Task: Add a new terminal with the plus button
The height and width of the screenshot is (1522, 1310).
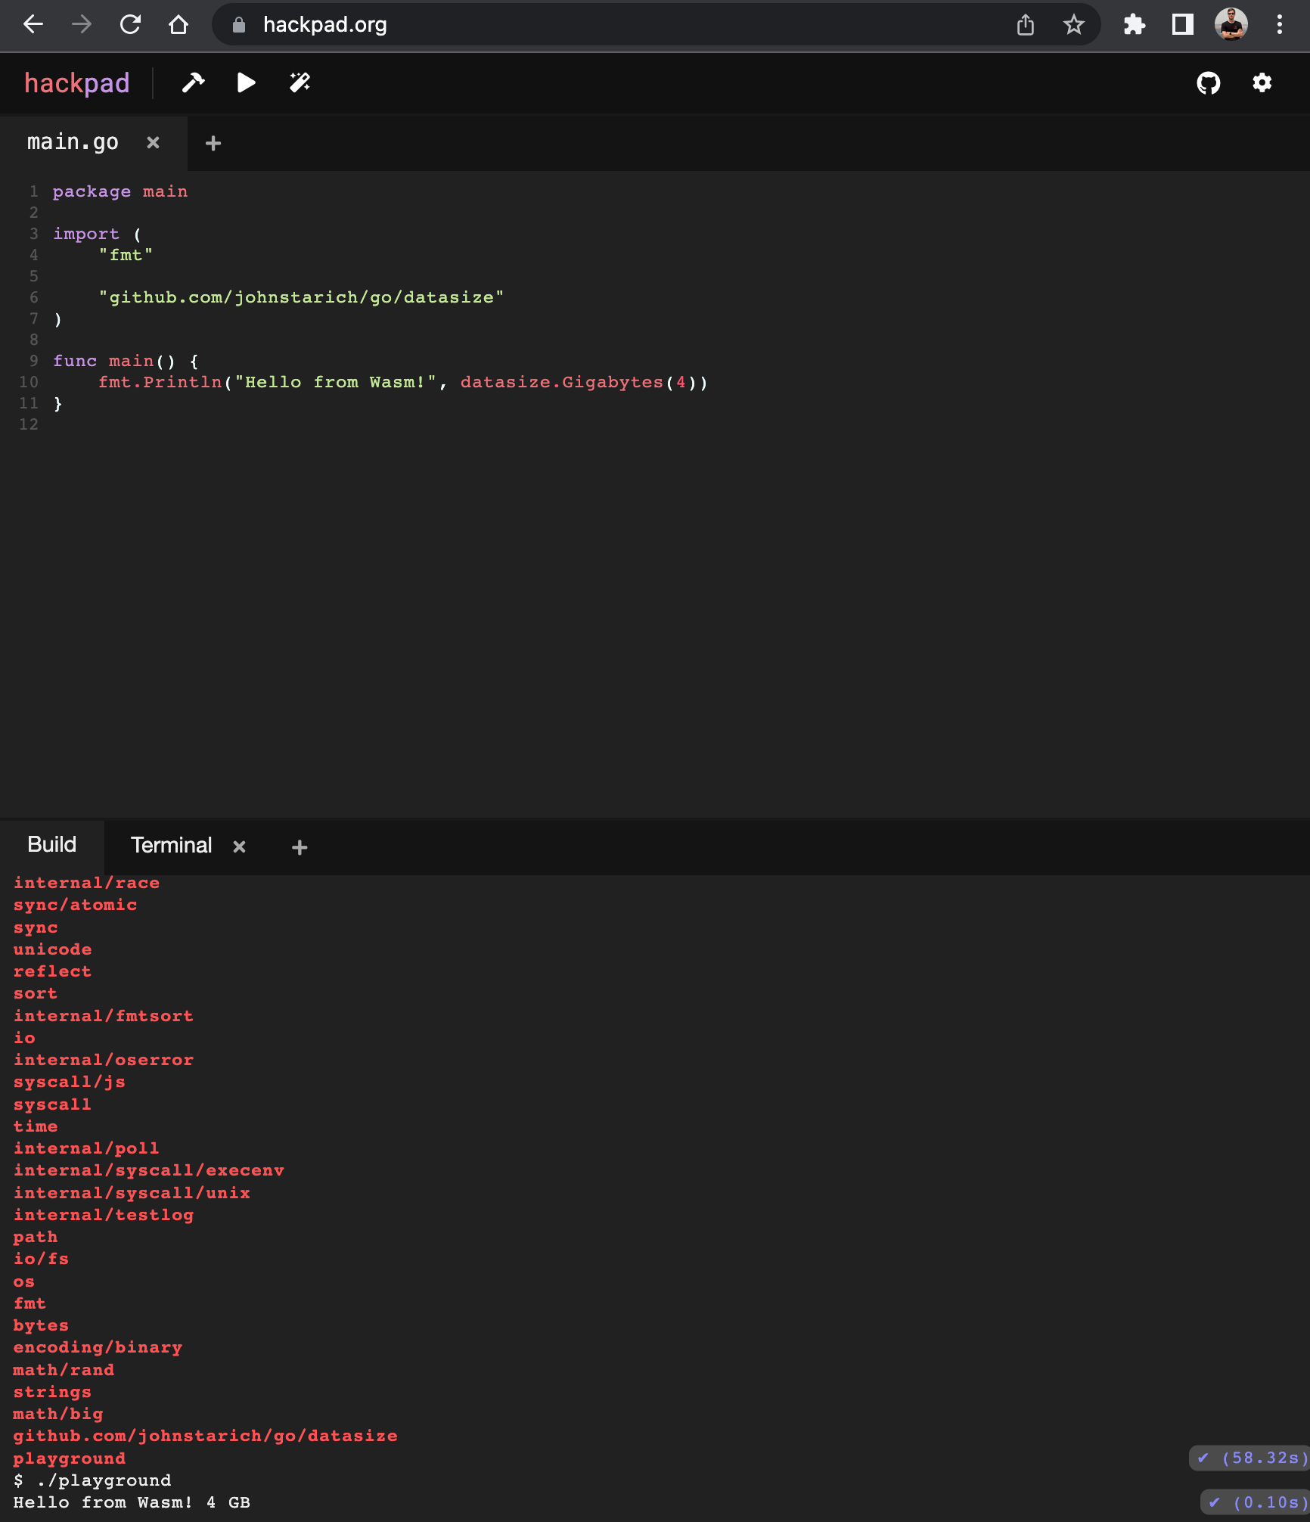Action: (298, 846)
